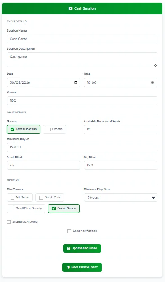Click the Time field showing 10:00
Screen dimensions: 165x282
coord(120,82)
